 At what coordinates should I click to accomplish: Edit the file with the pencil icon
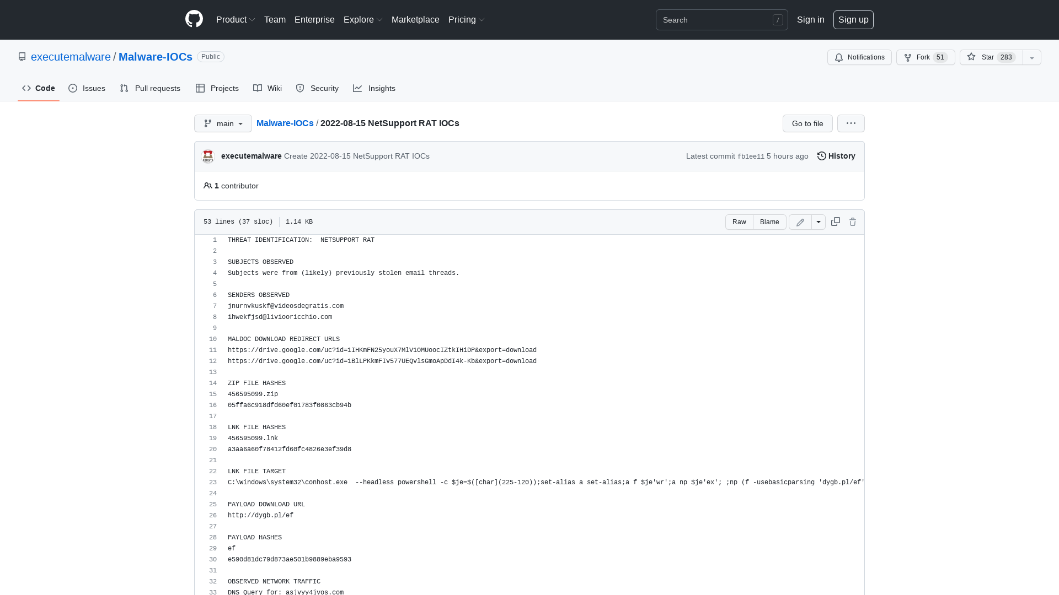tap(800, 222)
